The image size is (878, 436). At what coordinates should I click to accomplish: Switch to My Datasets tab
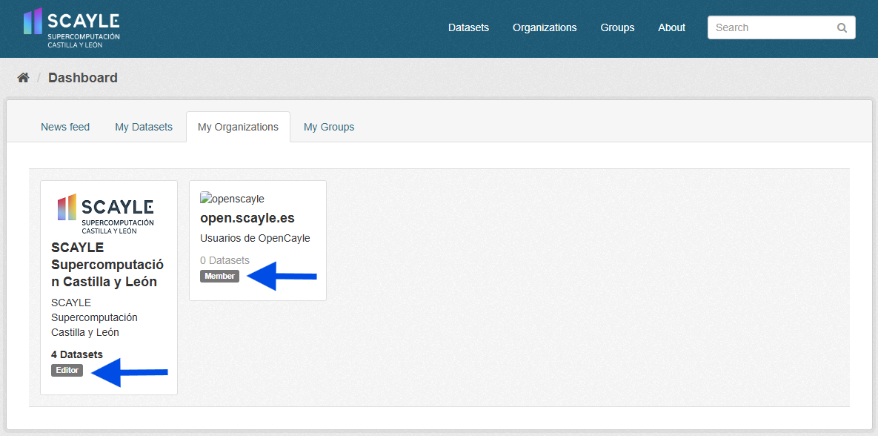(144, 128)
